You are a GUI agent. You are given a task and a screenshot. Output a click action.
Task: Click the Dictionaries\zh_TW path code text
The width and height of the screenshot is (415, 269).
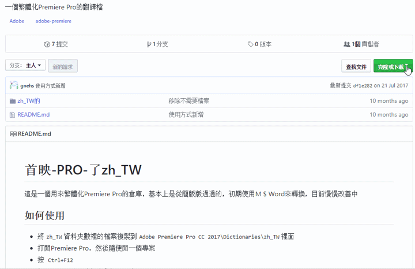click(x=209, y=237)
